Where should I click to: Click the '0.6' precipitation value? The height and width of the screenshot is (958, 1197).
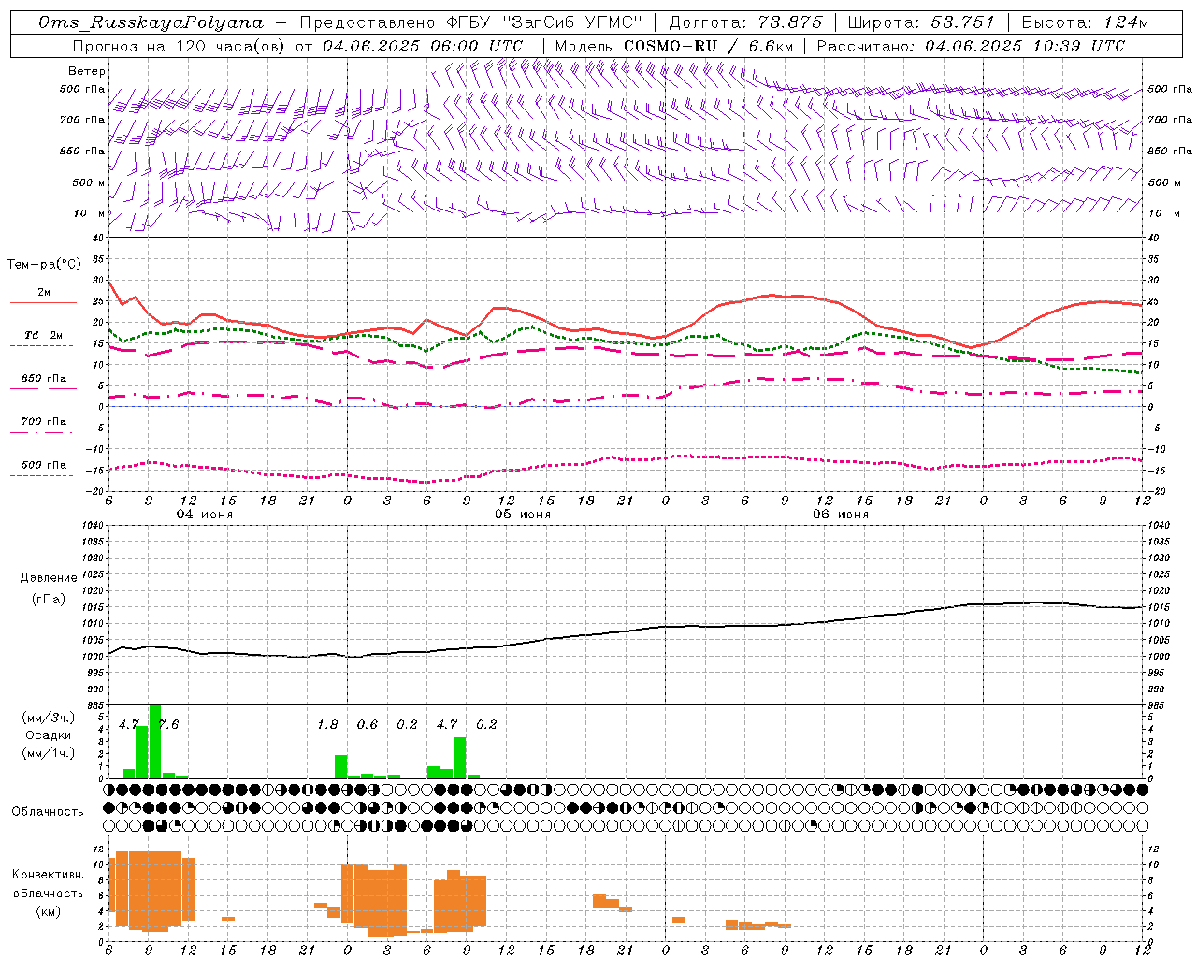(368, 724)
